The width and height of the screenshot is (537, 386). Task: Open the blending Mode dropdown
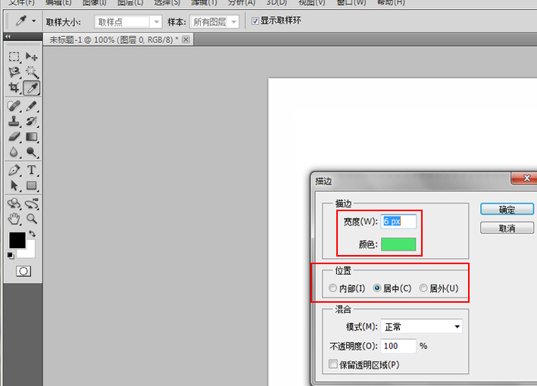[422, 326]
